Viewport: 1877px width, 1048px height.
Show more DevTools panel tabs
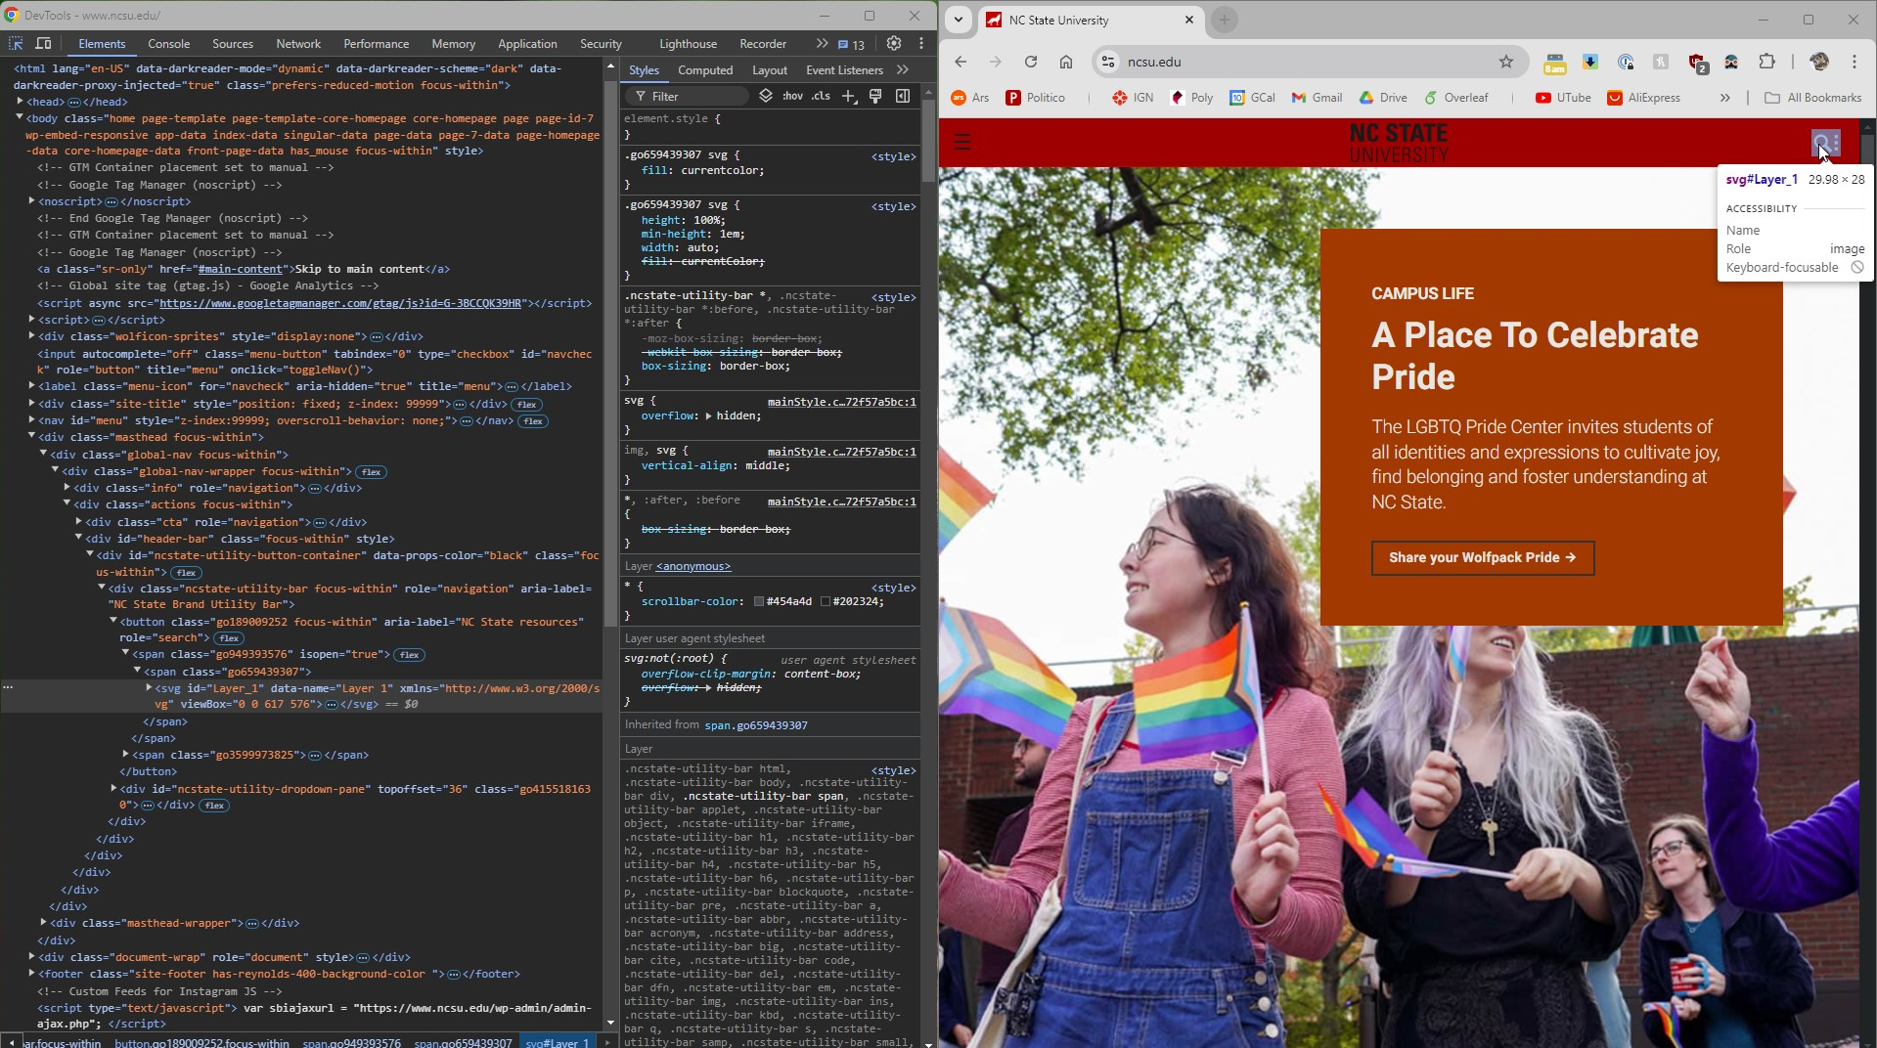822,44
